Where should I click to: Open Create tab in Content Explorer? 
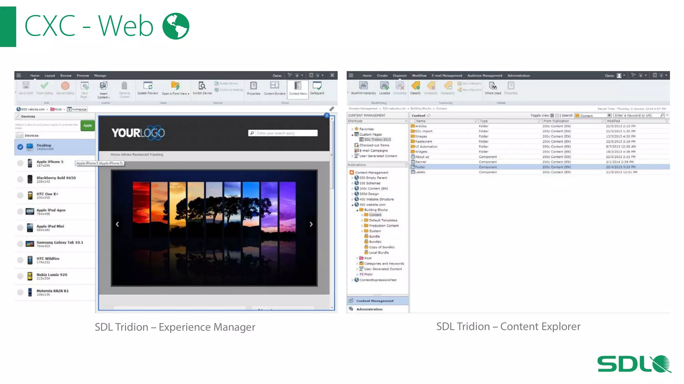click(382, 76)
